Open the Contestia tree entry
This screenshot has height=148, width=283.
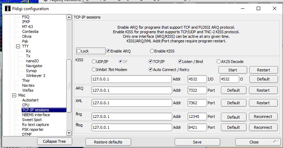(x=30, y=31)
